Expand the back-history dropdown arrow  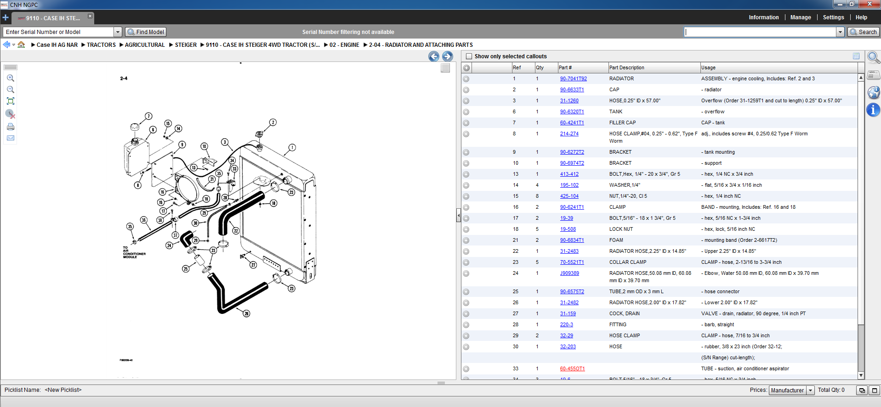[14, 45]
